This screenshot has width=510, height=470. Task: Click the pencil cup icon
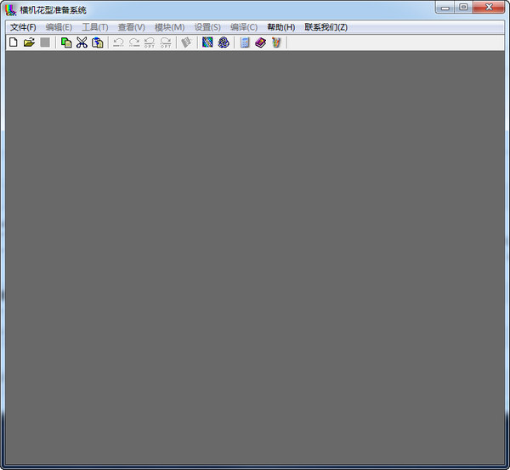tap(276, 42)
